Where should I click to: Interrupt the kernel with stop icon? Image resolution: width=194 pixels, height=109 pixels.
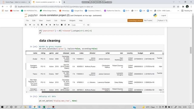pos(62,25)
